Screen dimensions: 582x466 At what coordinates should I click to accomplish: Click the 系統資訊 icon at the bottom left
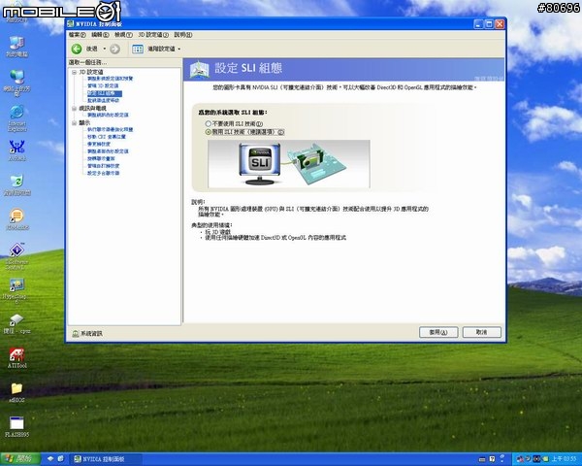(x=76, y=334)
